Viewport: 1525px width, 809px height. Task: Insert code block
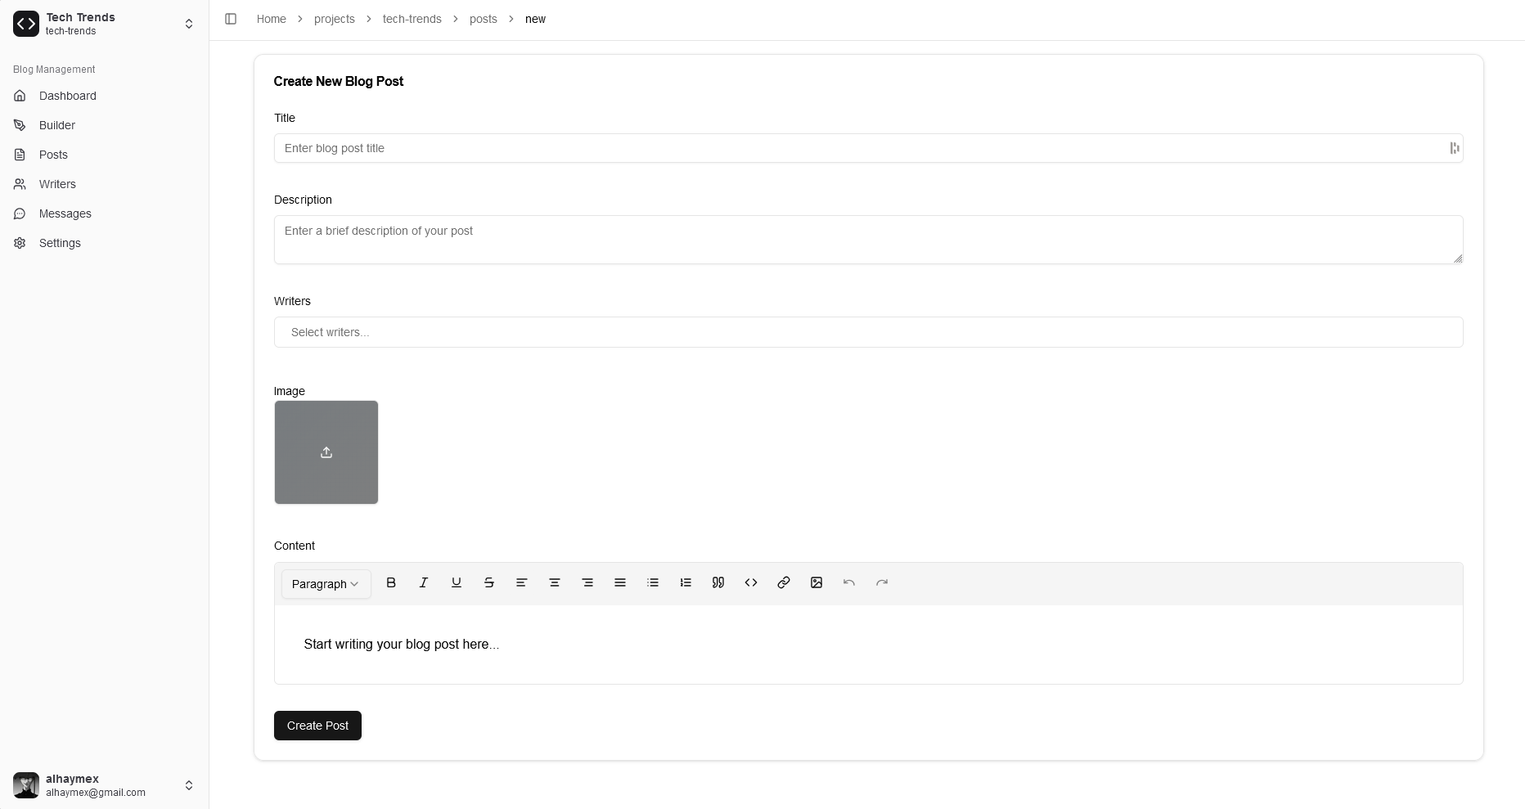tap(751, 582)
